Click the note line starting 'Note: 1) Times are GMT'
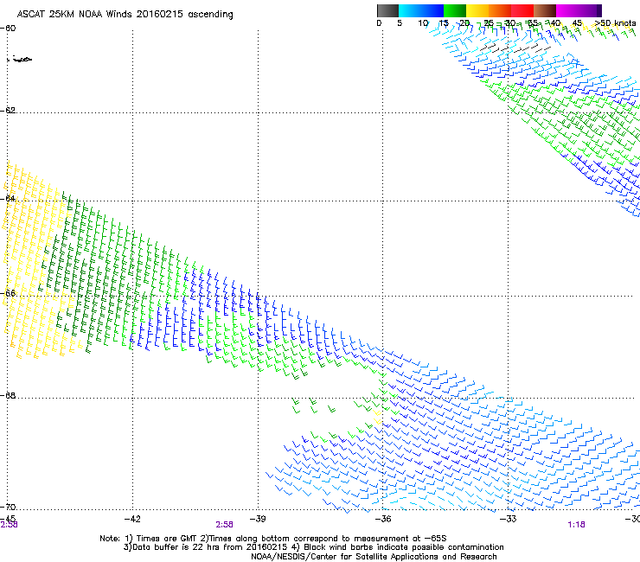 point(273,539)
